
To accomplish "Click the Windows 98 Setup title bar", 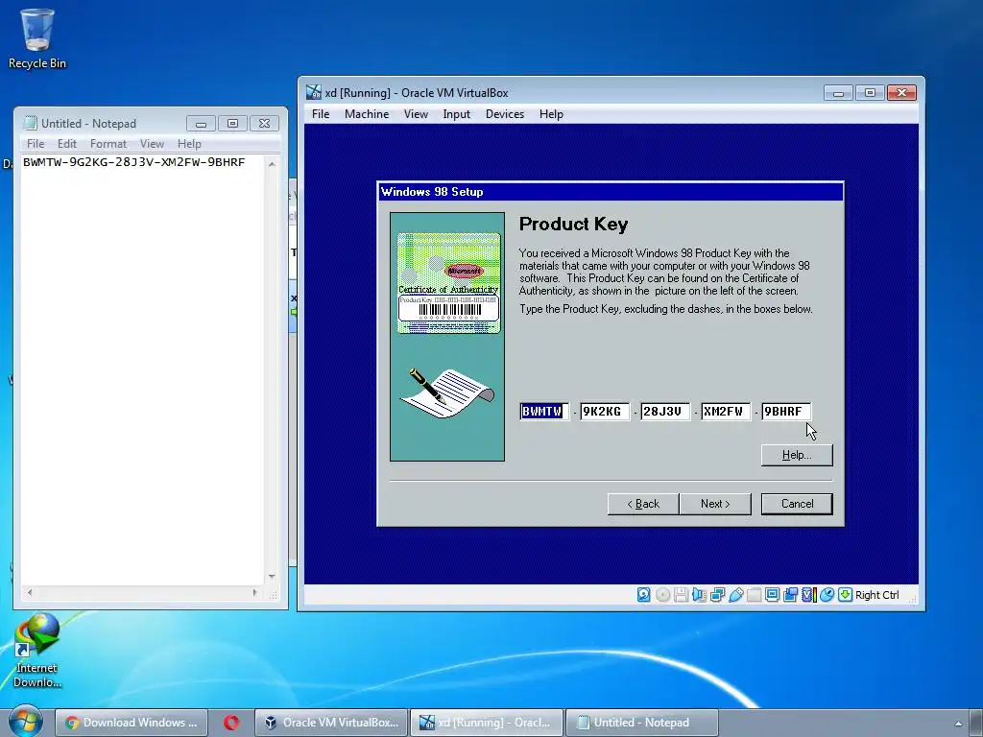I will point(611,192).
